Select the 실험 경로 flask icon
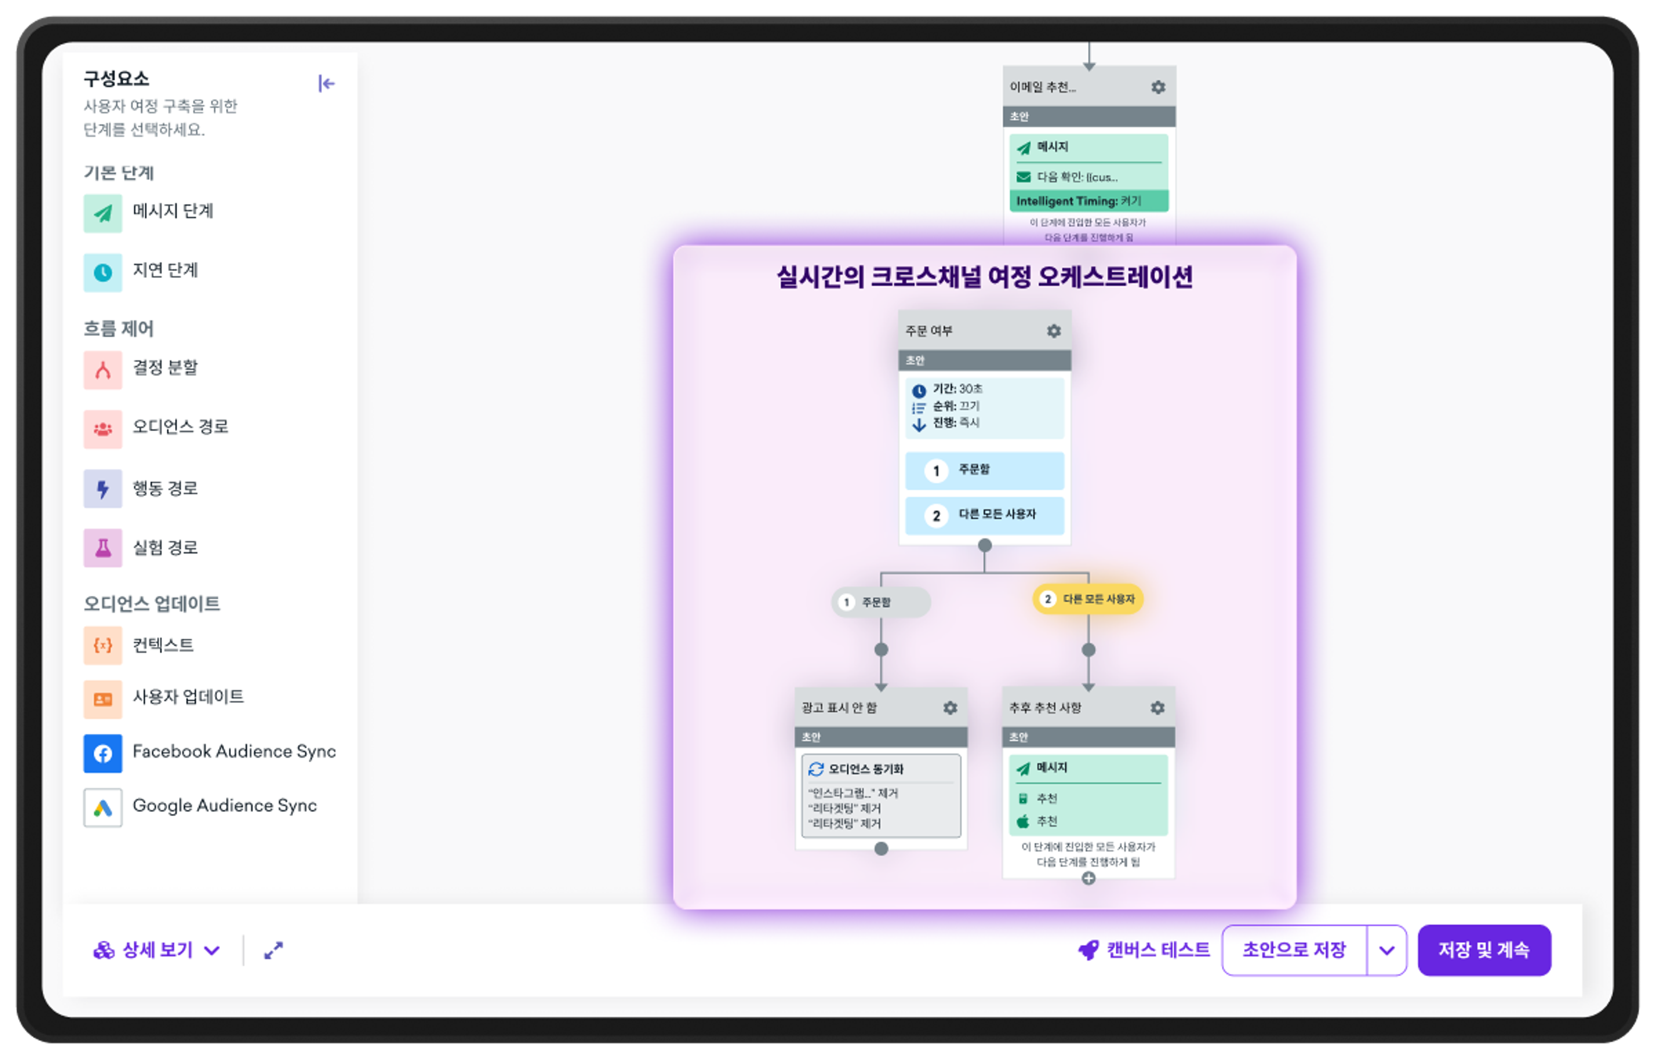Viewport: 1655px width, 1061px height. (103, 548)
